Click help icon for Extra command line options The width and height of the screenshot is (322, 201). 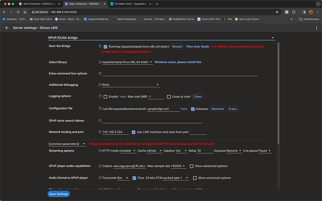[100, 73]
